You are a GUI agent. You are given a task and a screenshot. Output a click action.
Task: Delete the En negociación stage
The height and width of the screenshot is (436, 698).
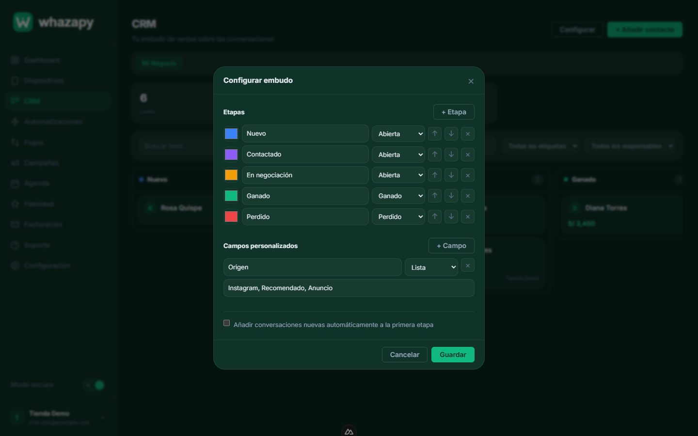click(x=468, y=175)
